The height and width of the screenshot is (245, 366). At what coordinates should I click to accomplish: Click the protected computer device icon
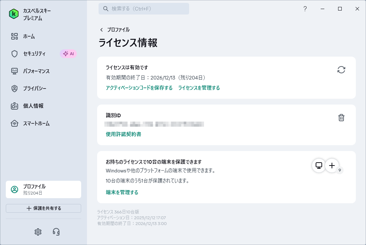point(319,166)
